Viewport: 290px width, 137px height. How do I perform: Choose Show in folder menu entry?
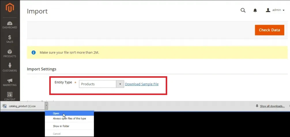(69, 126)
